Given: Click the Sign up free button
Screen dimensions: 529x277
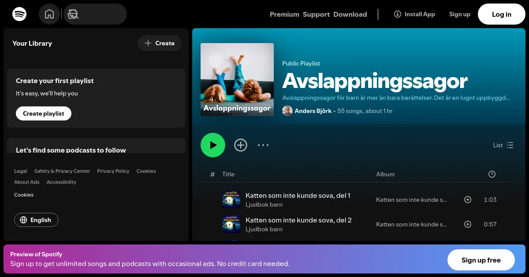Looking at the screenshot, I should click(481, 260).
